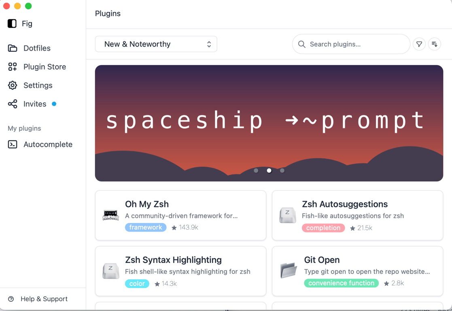Click the Fig logo icon in sidebar

12,23
